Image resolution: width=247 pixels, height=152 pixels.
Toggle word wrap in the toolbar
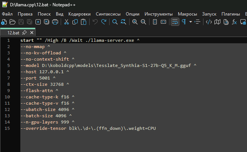(x=175, y=22)
